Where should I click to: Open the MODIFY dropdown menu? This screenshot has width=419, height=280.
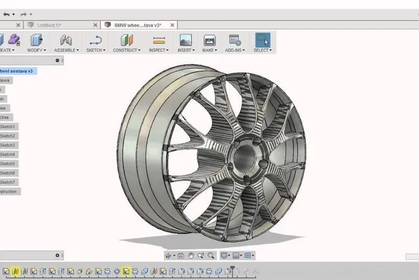click(37, 50)
